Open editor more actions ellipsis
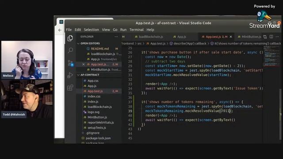 tap(277, 37)
